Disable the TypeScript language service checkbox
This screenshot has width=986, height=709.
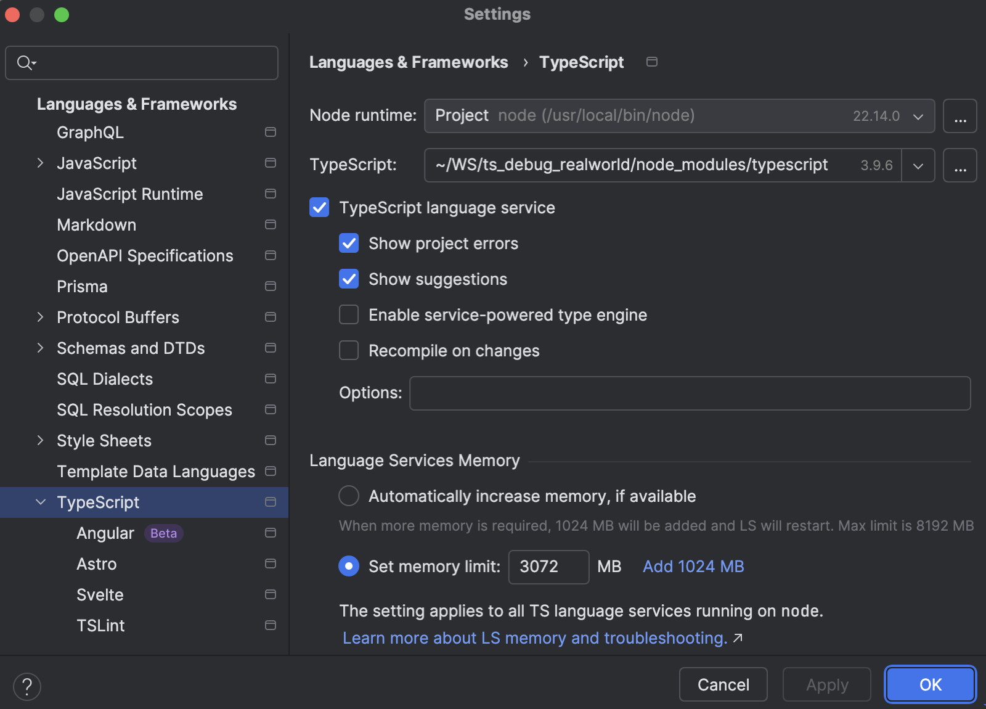[x=319, y=208]
